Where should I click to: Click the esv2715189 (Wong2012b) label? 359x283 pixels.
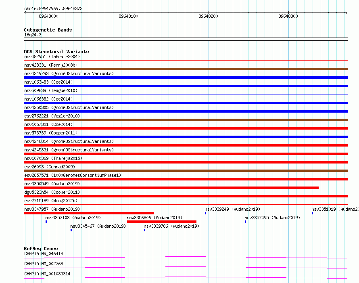click(51, 201)
